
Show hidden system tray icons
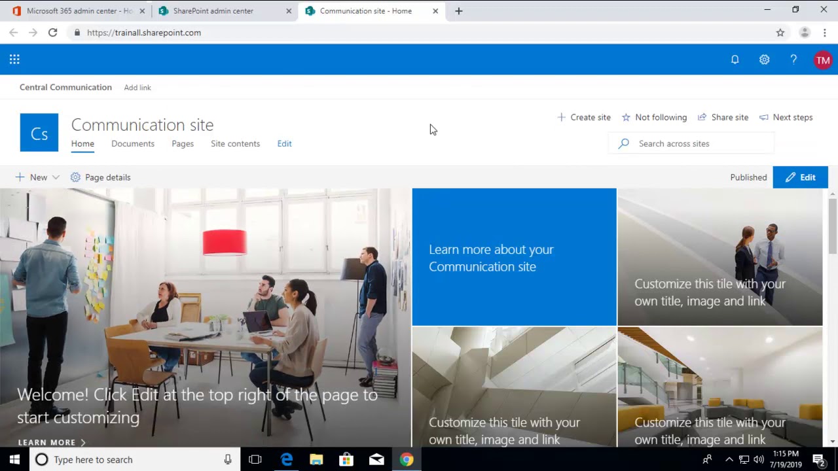click(x=729, y=459)
